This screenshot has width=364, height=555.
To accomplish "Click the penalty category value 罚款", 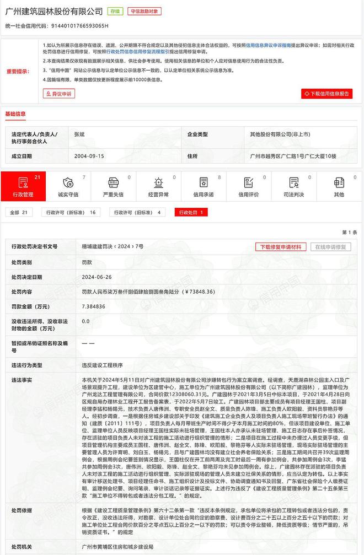I will click(x=87, y=262).
